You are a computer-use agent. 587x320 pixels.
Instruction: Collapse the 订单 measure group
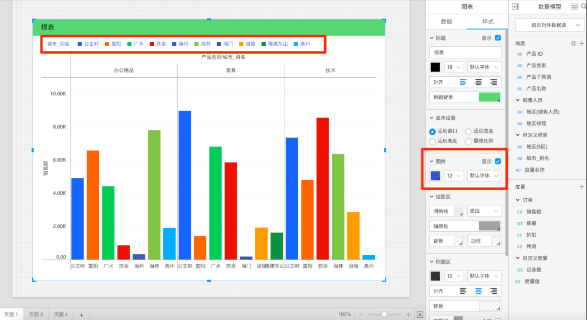(x=518, y=200)
